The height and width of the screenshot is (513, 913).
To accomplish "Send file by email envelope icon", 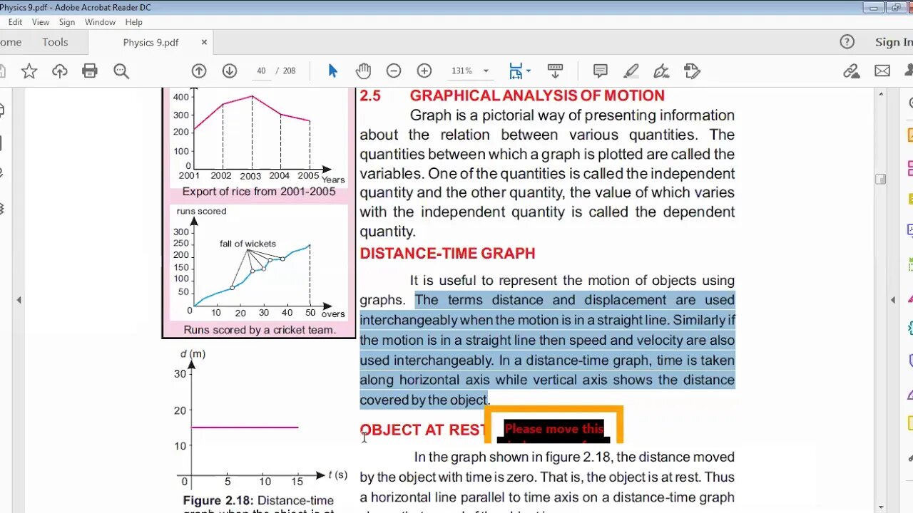I will (882, 71).
